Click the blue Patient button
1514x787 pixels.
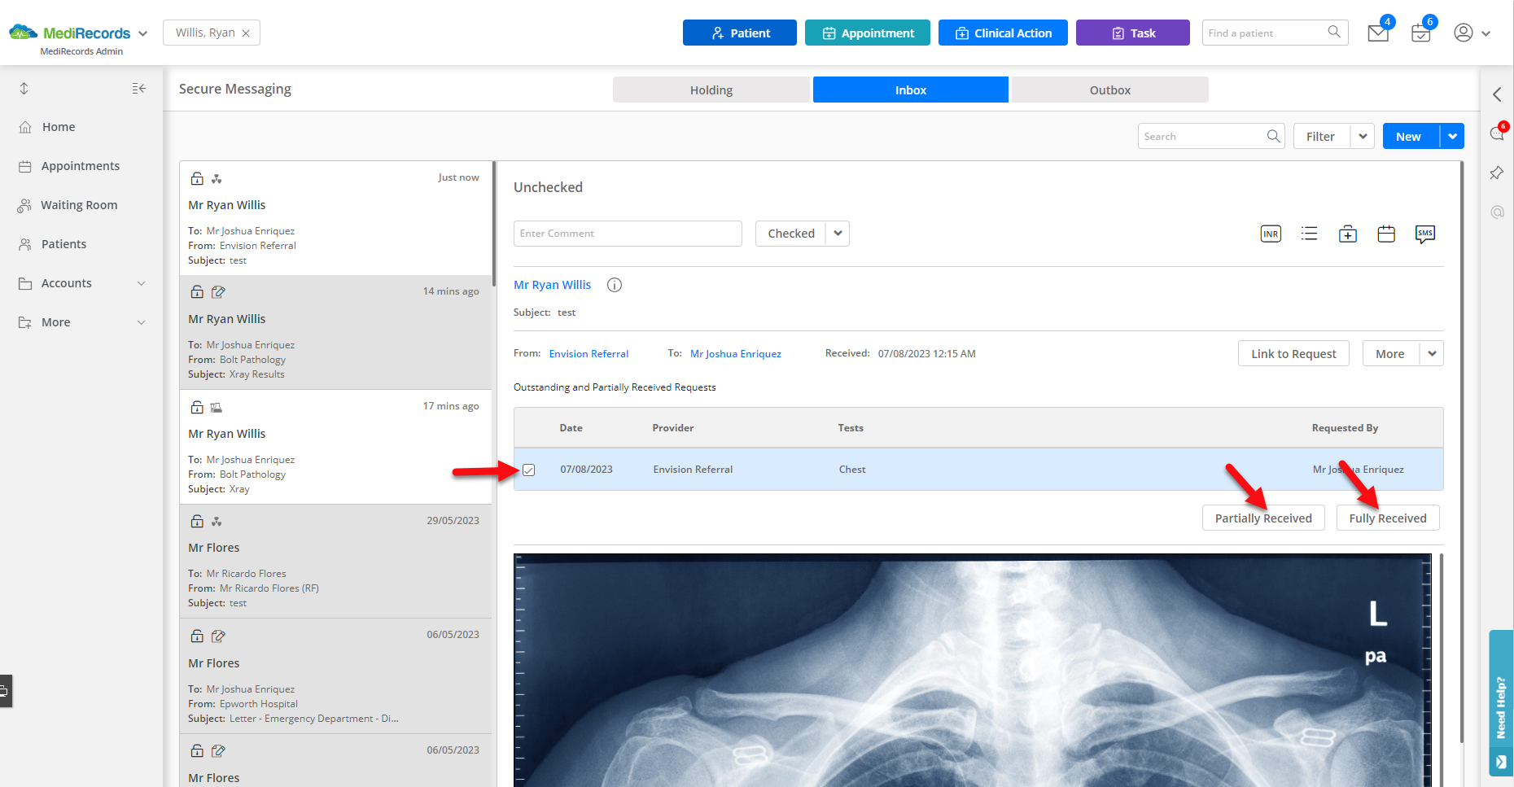740,33
